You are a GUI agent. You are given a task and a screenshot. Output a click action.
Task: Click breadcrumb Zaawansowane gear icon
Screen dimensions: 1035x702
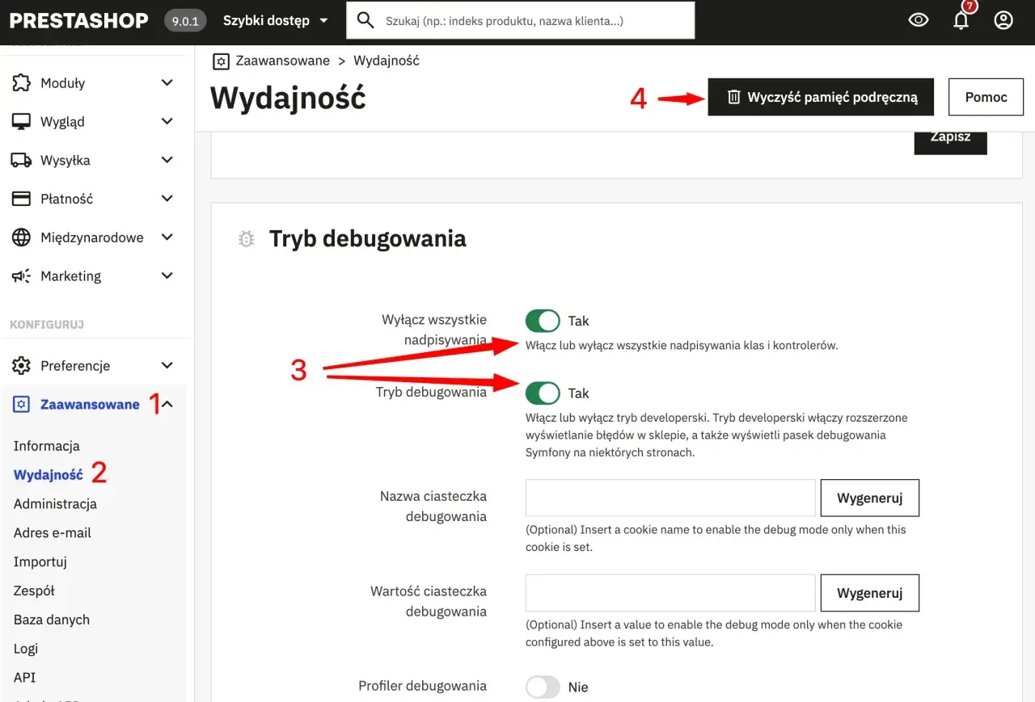click(220, 61)
